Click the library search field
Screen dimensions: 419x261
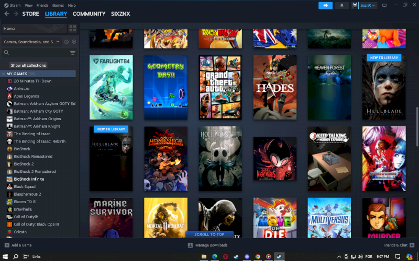point(40,53)
